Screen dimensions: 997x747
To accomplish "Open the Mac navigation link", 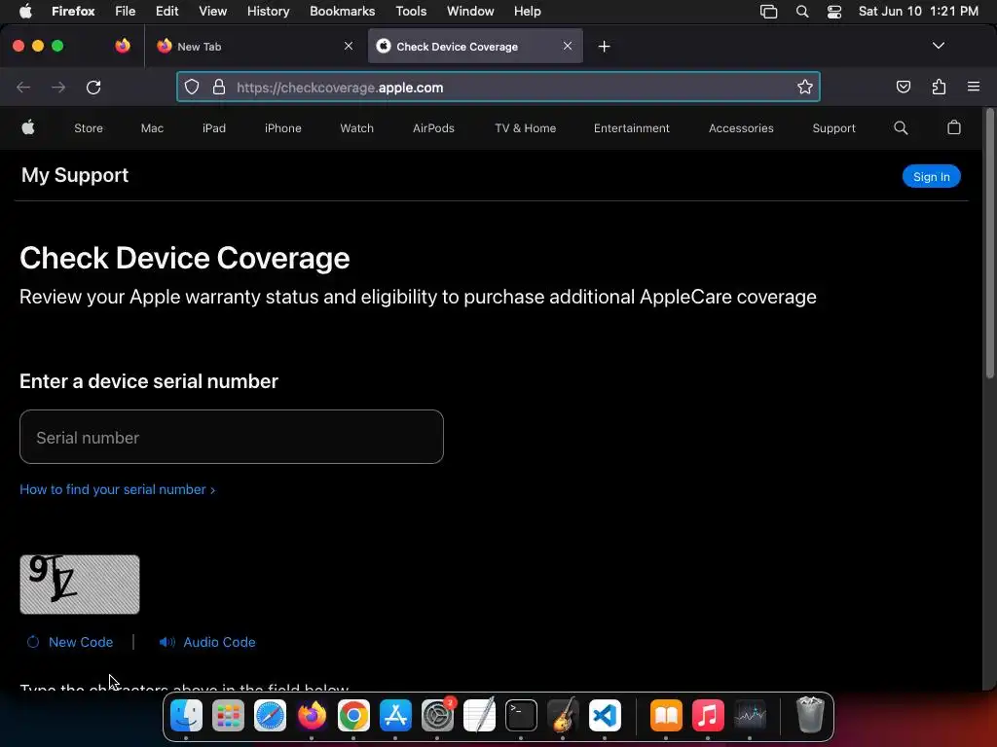I will pos(152,128).
